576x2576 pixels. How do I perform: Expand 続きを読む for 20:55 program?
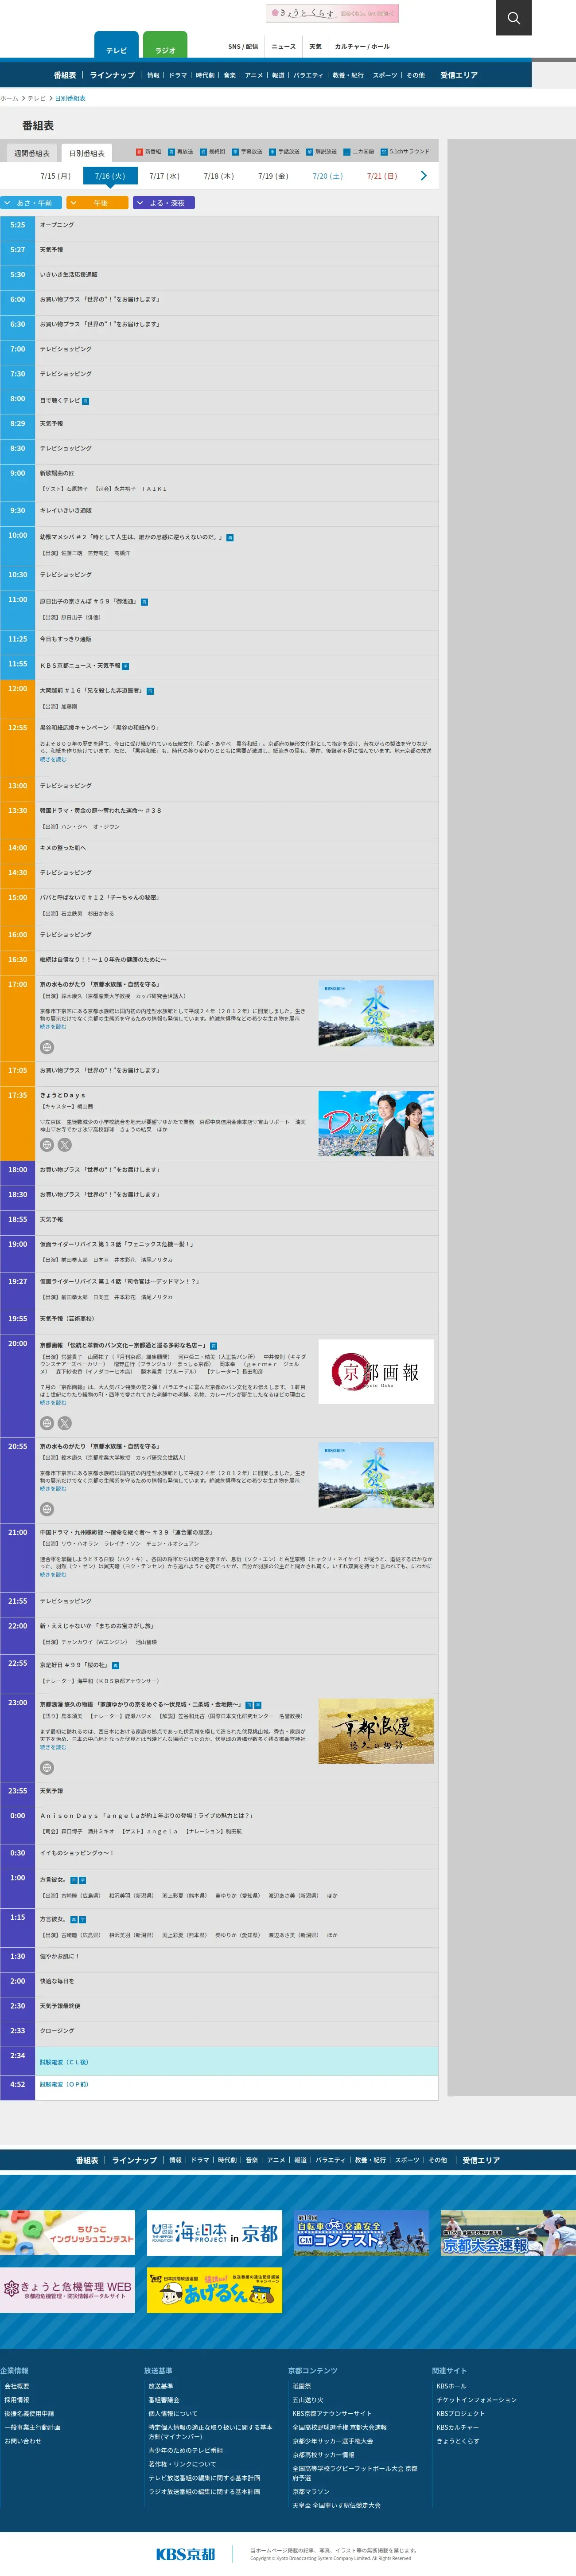(53, 1488)
